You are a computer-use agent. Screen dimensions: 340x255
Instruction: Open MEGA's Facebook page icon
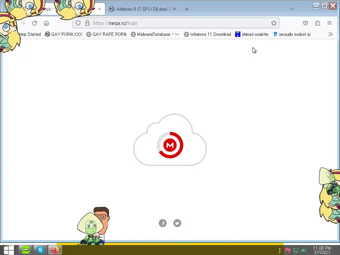click(163, 223)
